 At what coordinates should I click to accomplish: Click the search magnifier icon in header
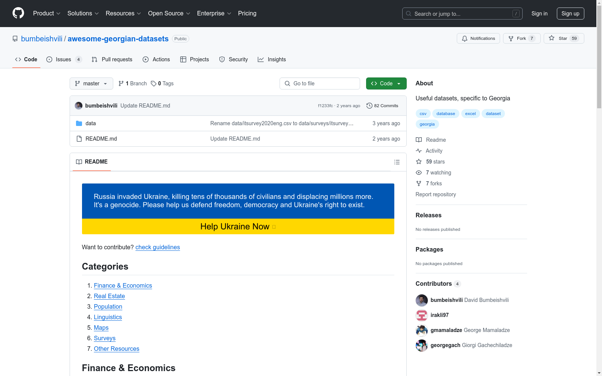409,14
